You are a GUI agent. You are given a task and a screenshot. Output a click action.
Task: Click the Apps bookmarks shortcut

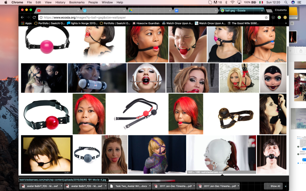coord(26,23)
